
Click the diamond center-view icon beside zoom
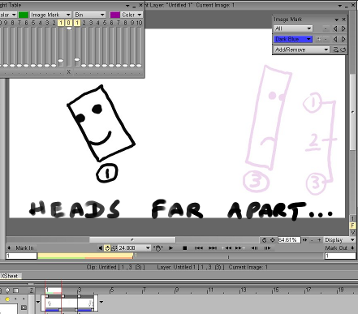tap(273, 240)
